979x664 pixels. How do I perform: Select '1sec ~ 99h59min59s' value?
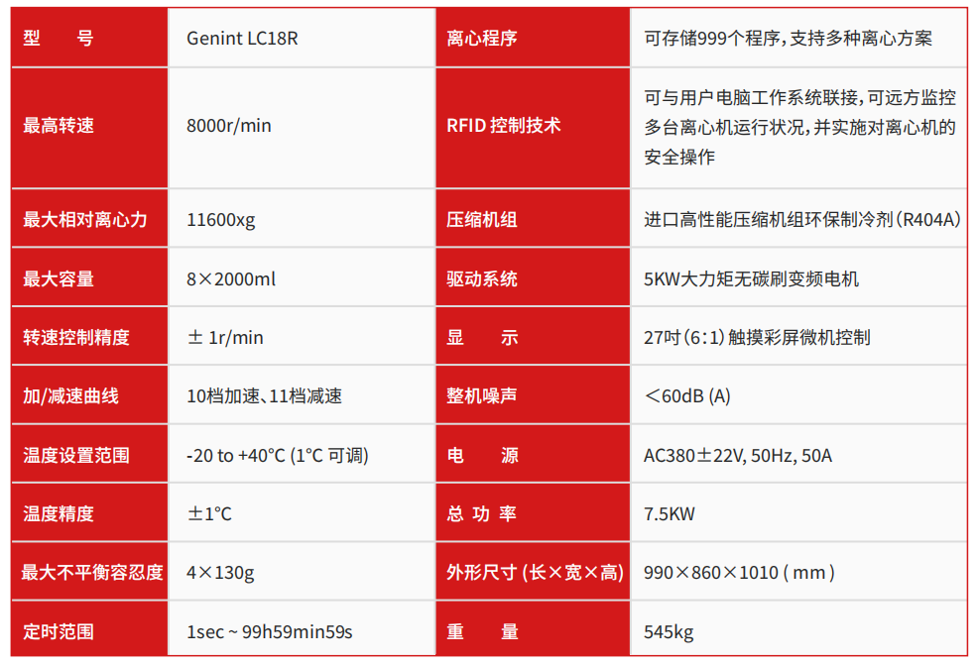click(x=270, y=631)
